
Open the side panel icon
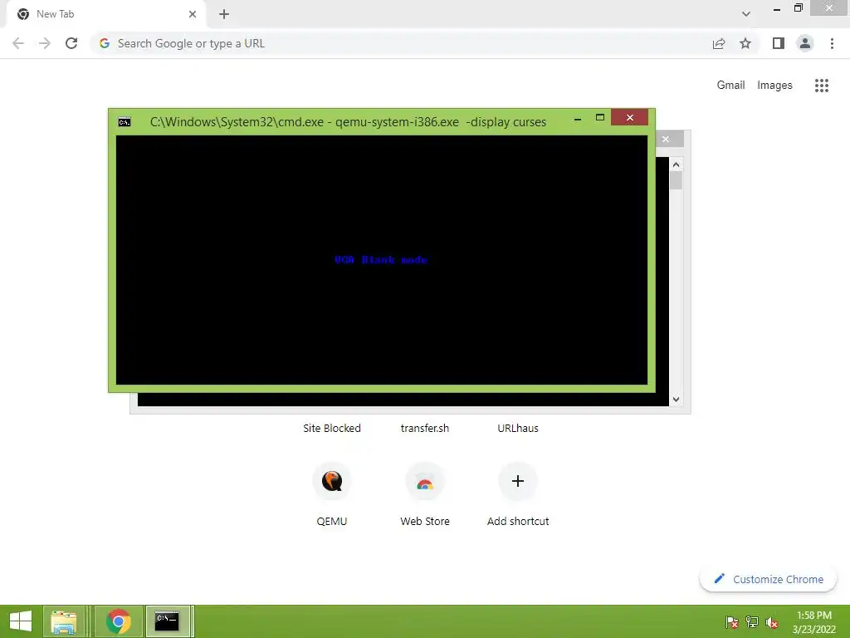[779, 43]
